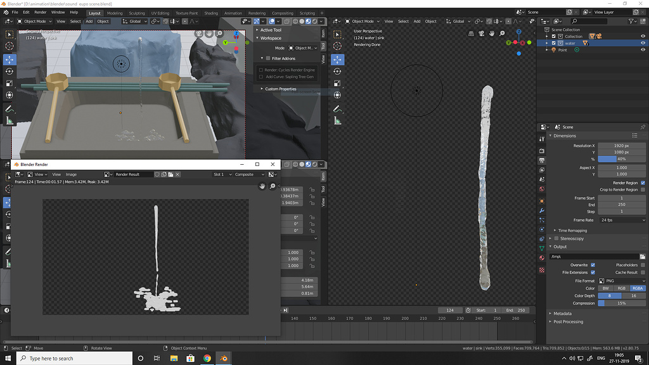Image resolution: width=649 pixels, height=365 pixels.
Task: Select the Rotate tool in right viewport toolbar
Action: (337, 71)
